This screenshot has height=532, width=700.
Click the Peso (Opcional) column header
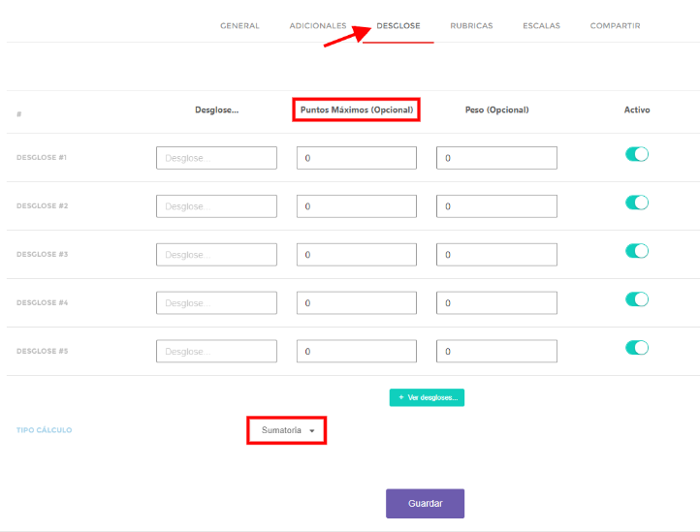[496, 110]
